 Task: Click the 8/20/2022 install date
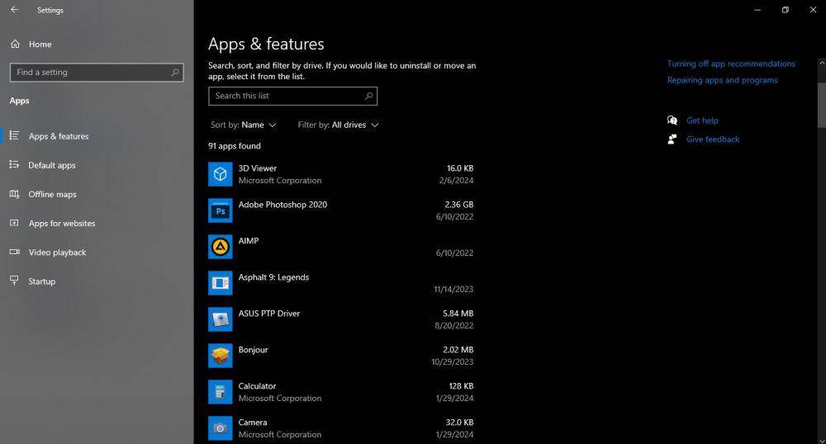tap(453, 326)
